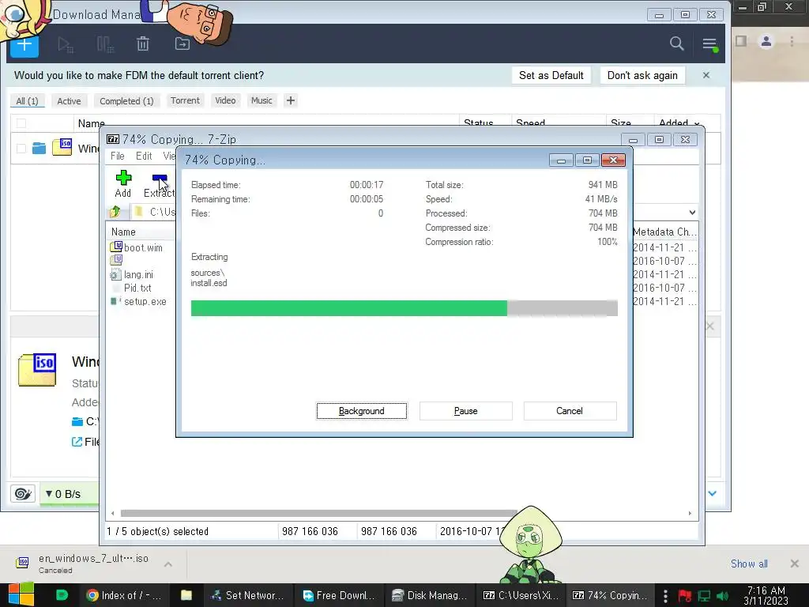Open the Edit menu in 7-Zip
The height and width of the screenshot is (607, 809).
[x=144, y=156]
